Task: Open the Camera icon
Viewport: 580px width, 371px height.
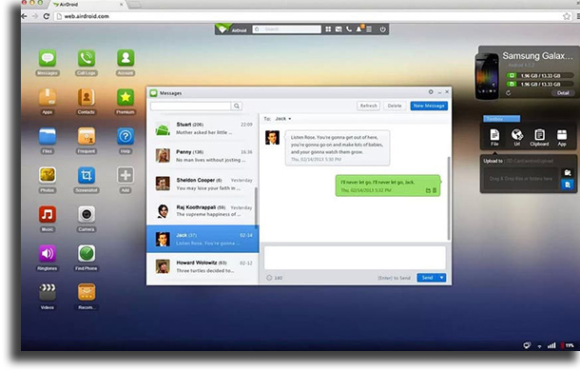Action: coord(87,214)
